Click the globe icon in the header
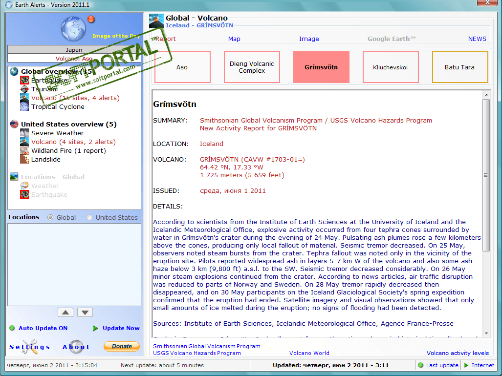 [74, 29]
